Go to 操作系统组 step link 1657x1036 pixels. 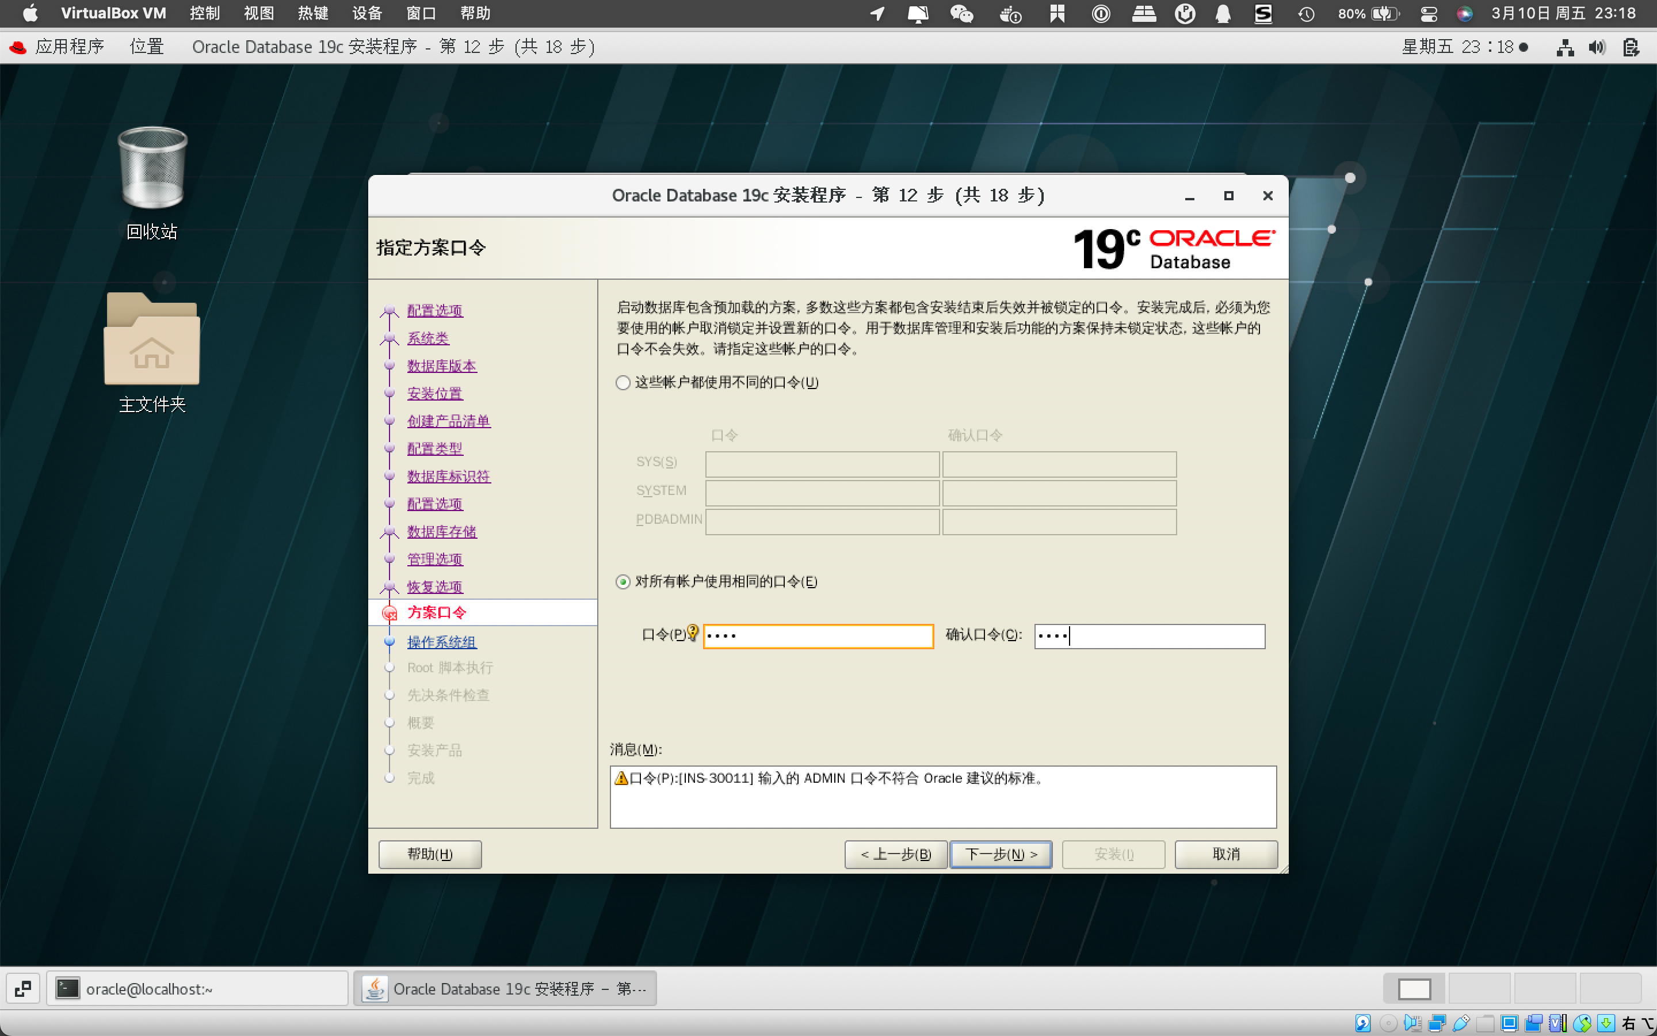(x=442, y=642)
